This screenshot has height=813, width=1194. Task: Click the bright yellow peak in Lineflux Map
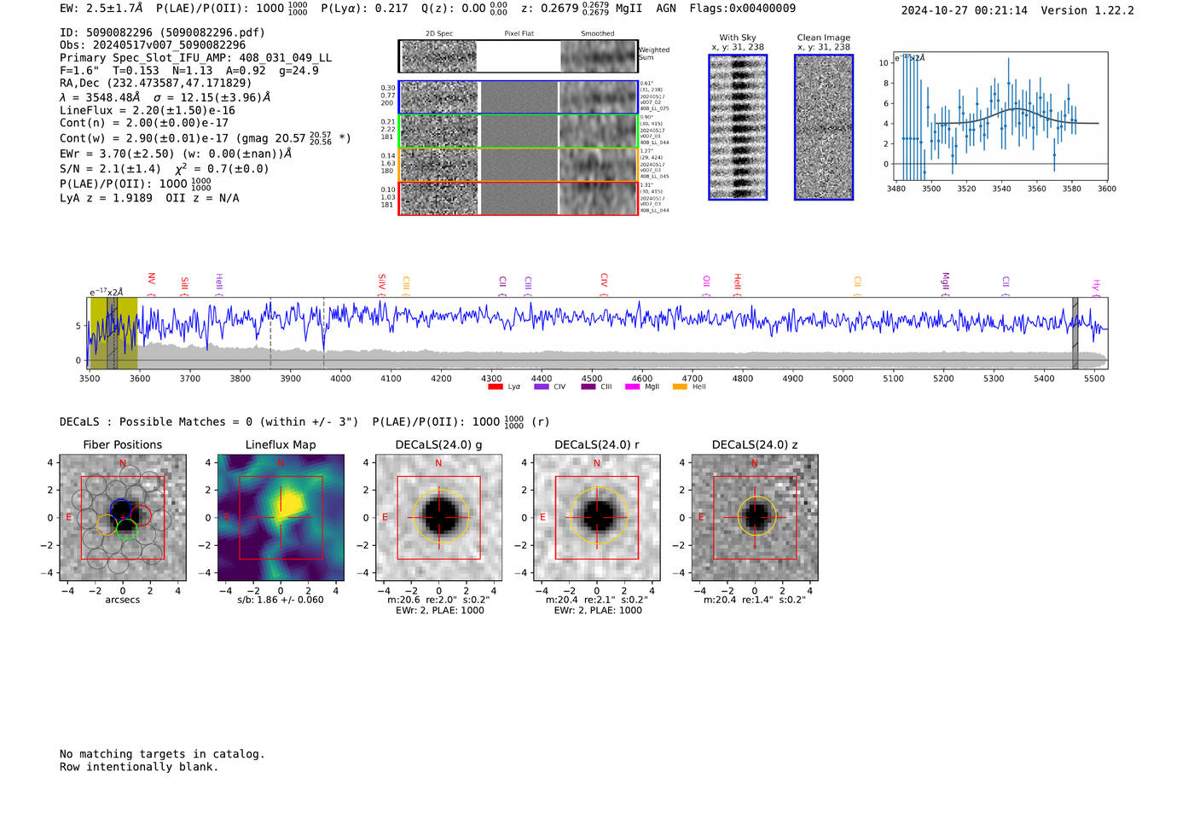pyautogui.click(x=291, y=503)
